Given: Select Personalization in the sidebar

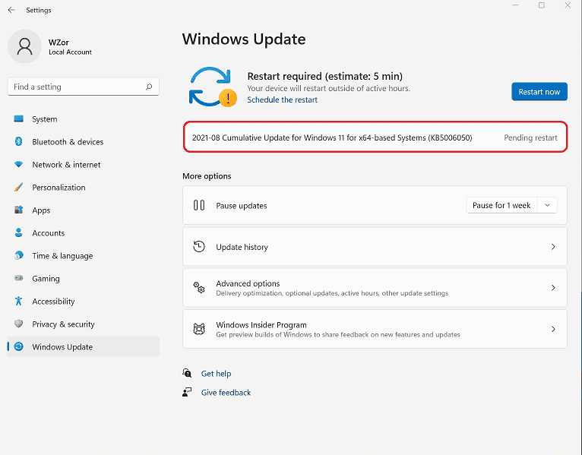Looking at the screenshot, I should (83, 188).
